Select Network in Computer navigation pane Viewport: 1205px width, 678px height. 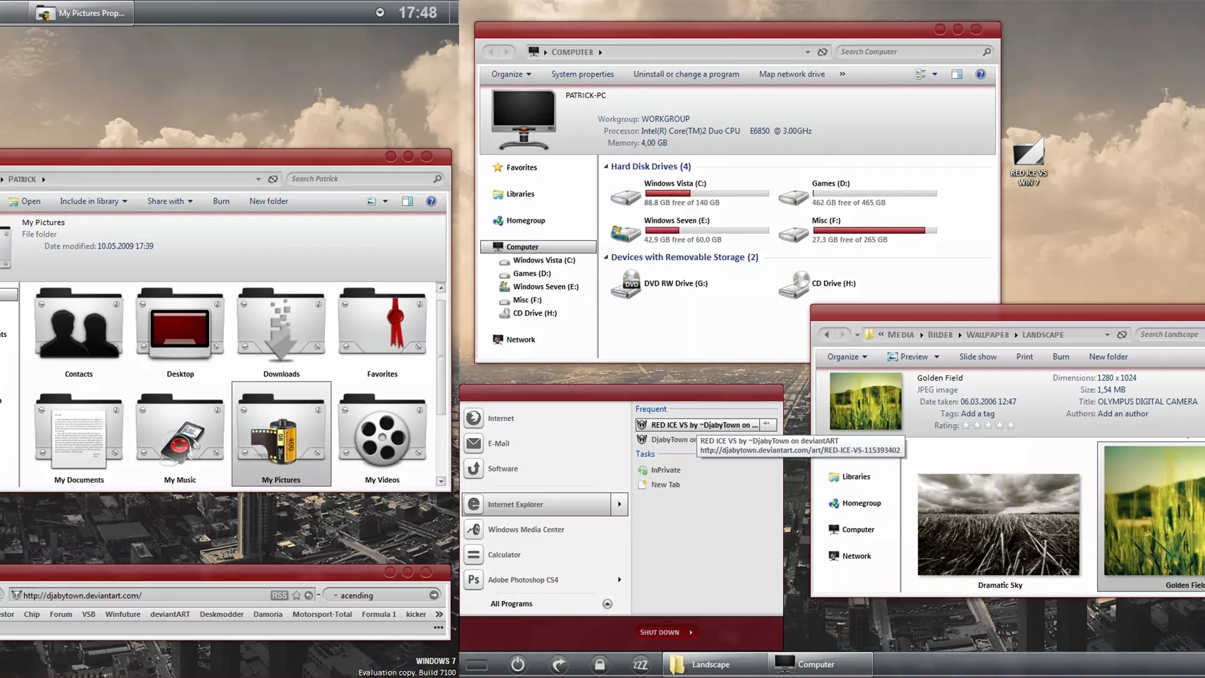pos(520,340)
